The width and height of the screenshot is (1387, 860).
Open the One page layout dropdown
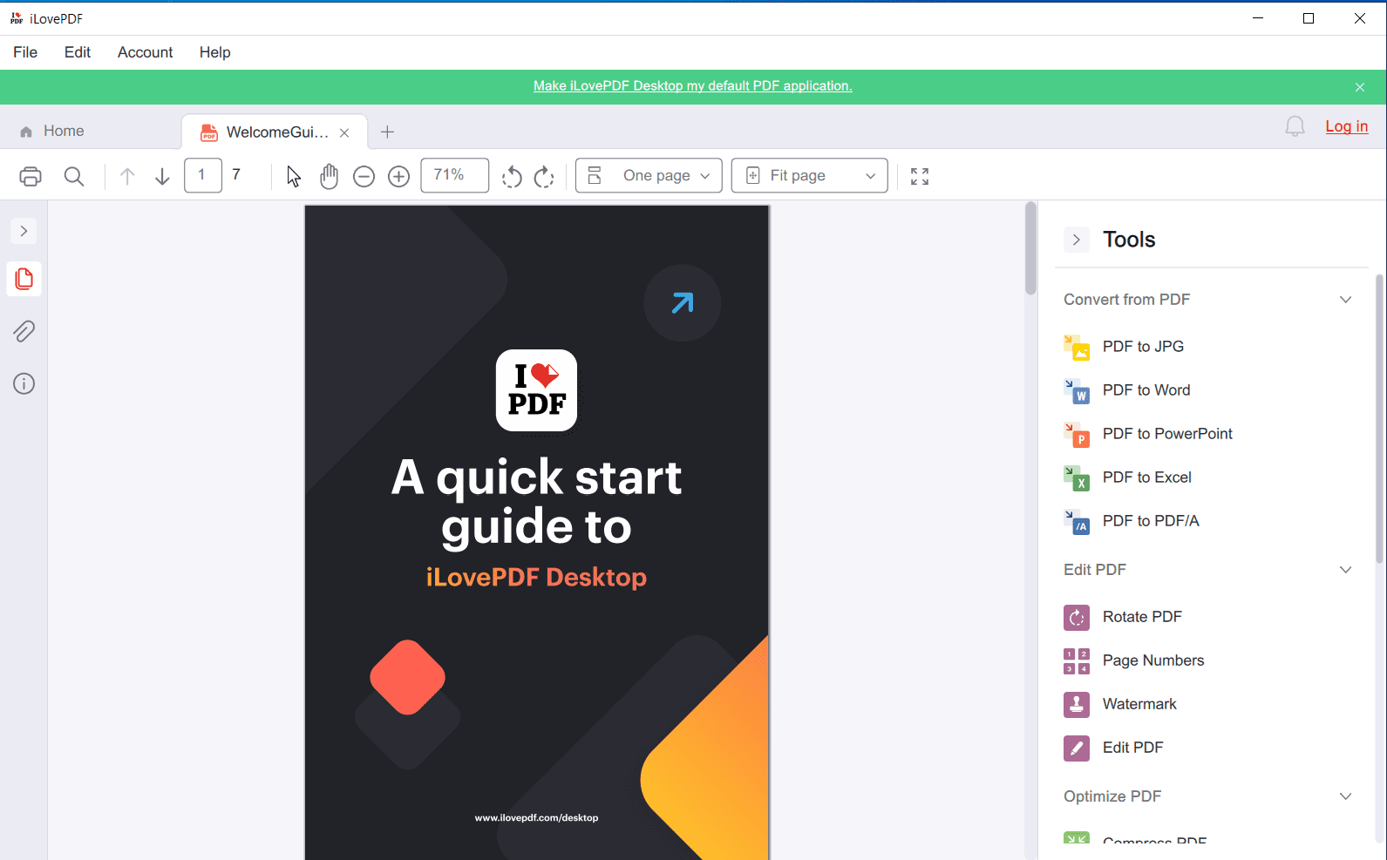649,176
